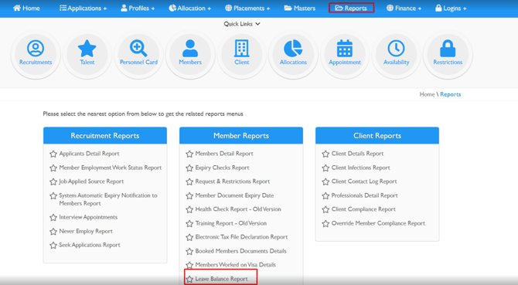Image resolution: width=518 pixels, height=285 pixels.
Task: Open the Leave Balance Report link
Action: [221, 279]
